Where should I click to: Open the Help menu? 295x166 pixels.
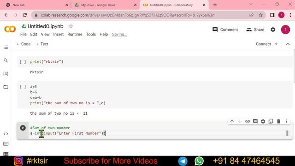pos(104,34)
